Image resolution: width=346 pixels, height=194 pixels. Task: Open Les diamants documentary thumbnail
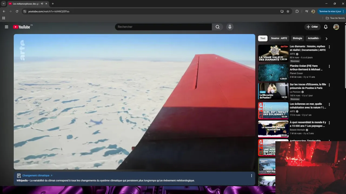(x=273, y=53)
